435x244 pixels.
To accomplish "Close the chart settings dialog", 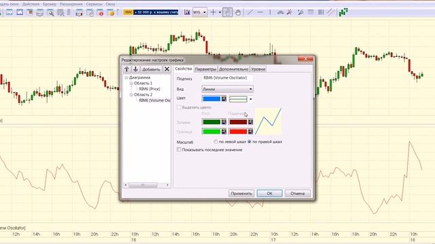I will tap(305, 59).
